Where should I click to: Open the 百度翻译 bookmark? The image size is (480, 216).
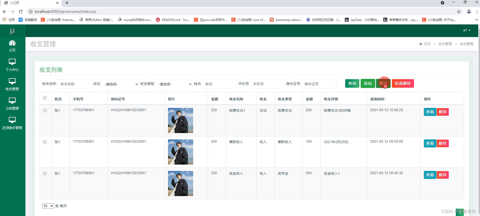click(x=28, y=20)
